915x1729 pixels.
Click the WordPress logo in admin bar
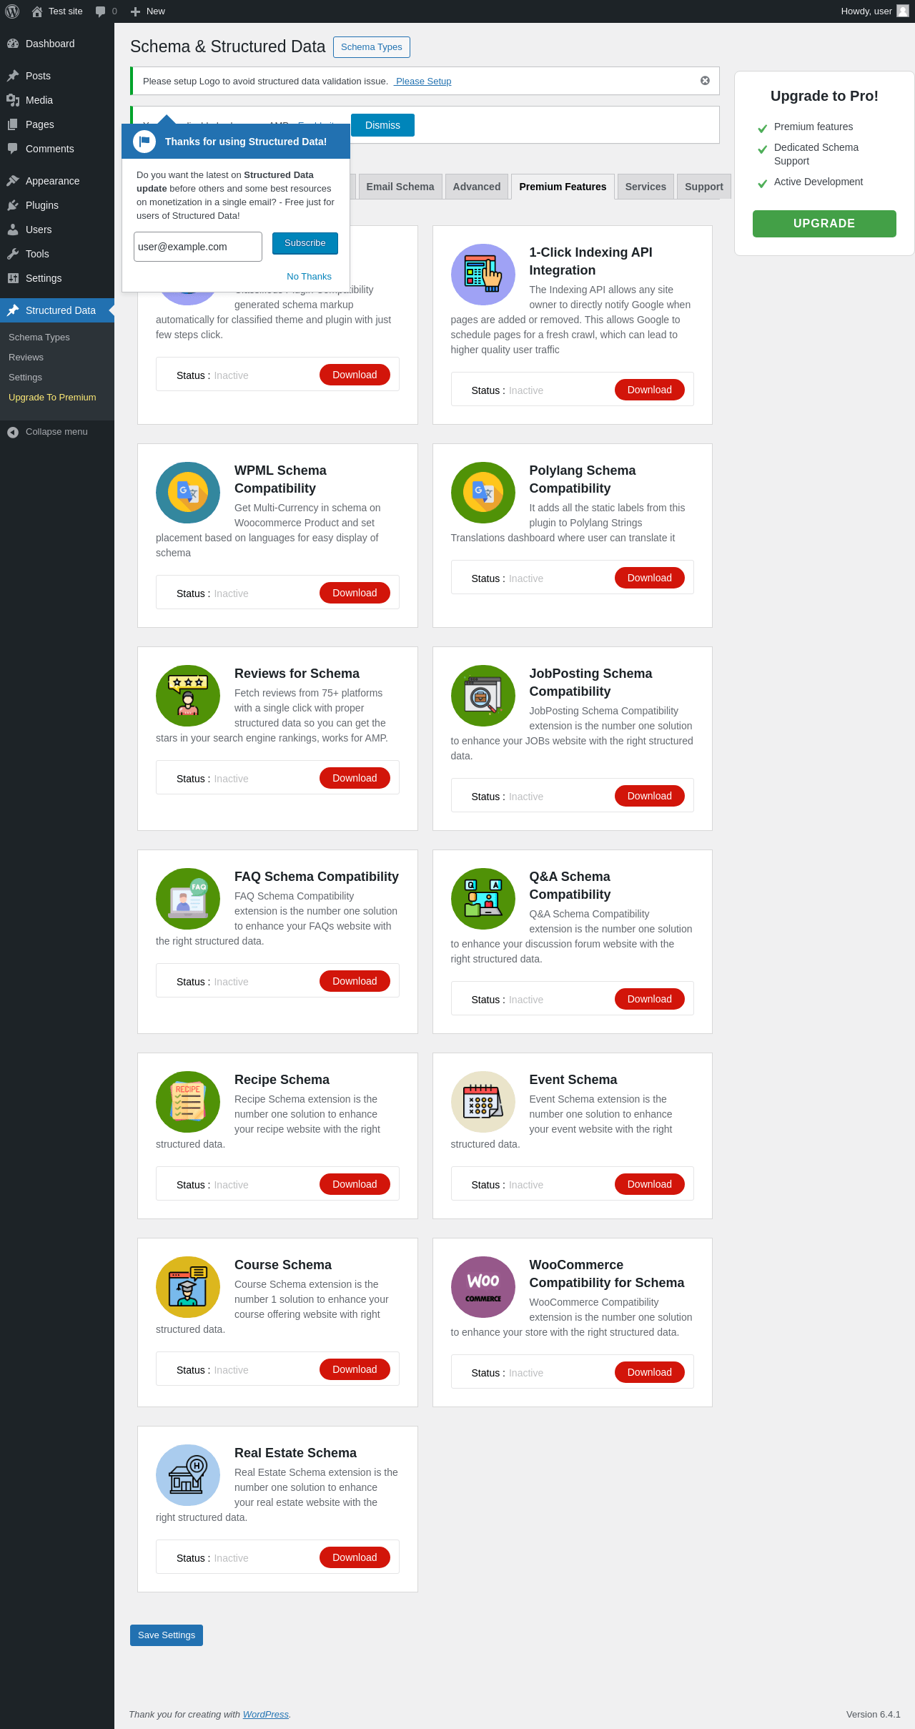(12, 11)
